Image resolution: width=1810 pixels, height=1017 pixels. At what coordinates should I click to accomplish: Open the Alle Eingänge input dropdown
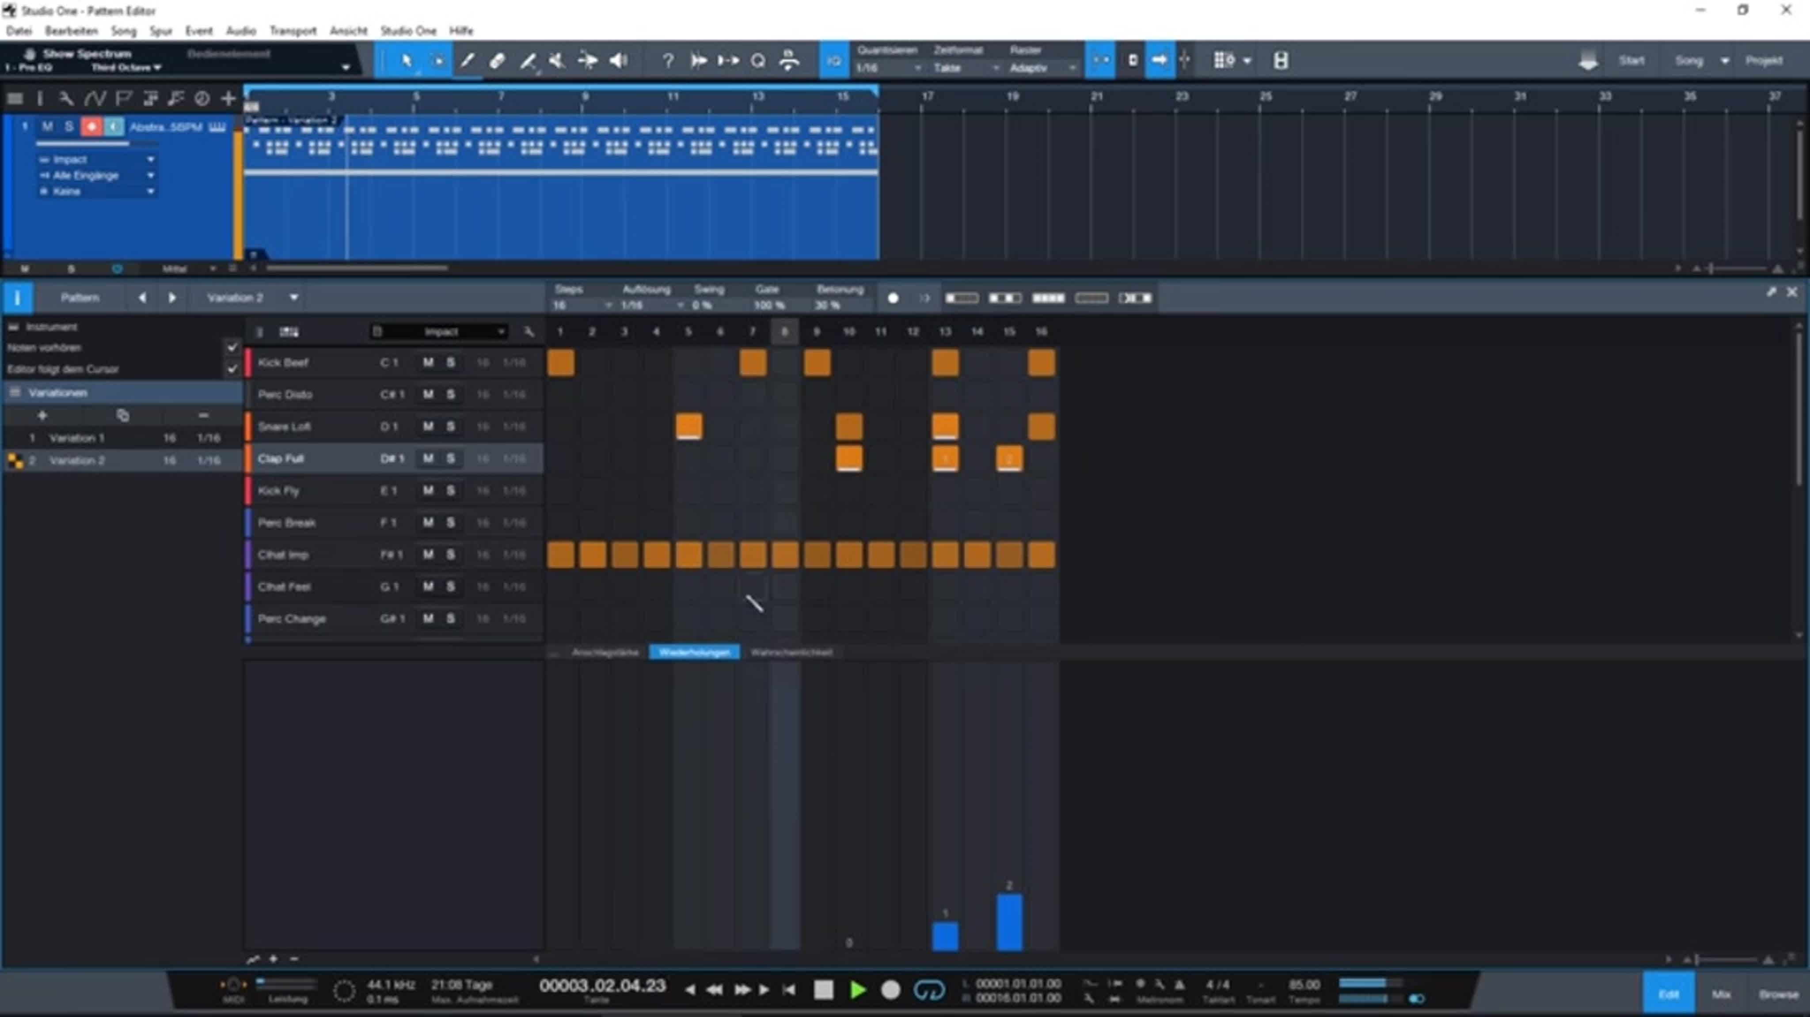pyautogui.click(x=97, y=176)
